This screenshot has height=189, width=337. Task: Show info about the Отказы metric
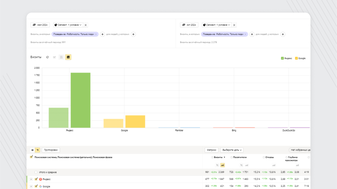coord(264,157)
